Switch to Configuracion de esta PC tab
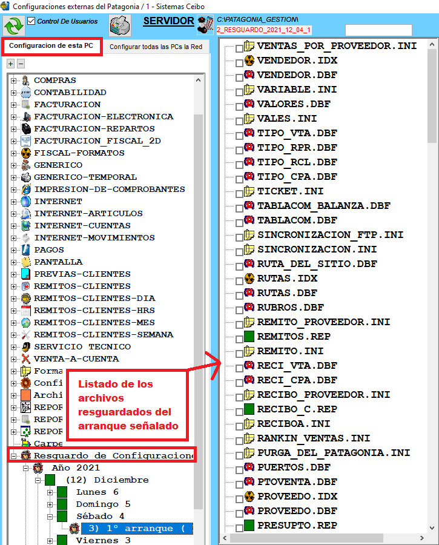 coord(51,46)
